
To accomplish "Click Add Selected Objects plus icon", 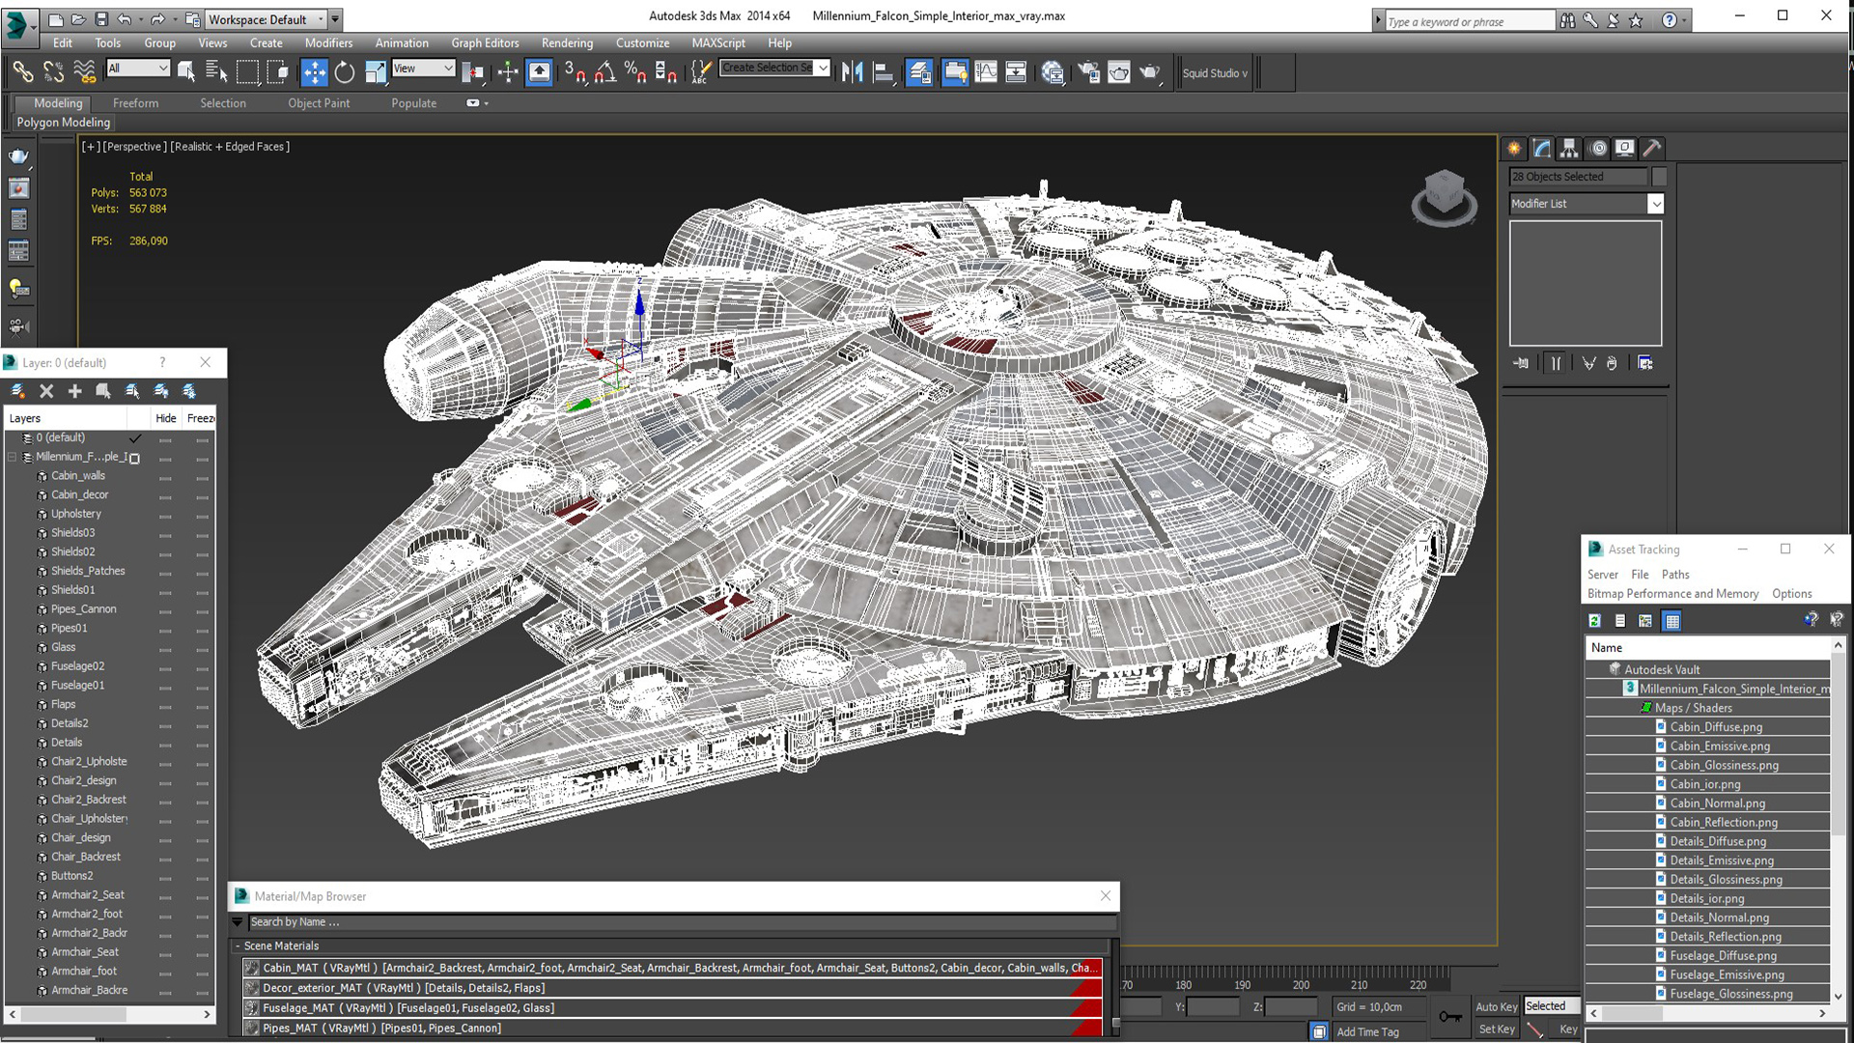I will [74, 391].
